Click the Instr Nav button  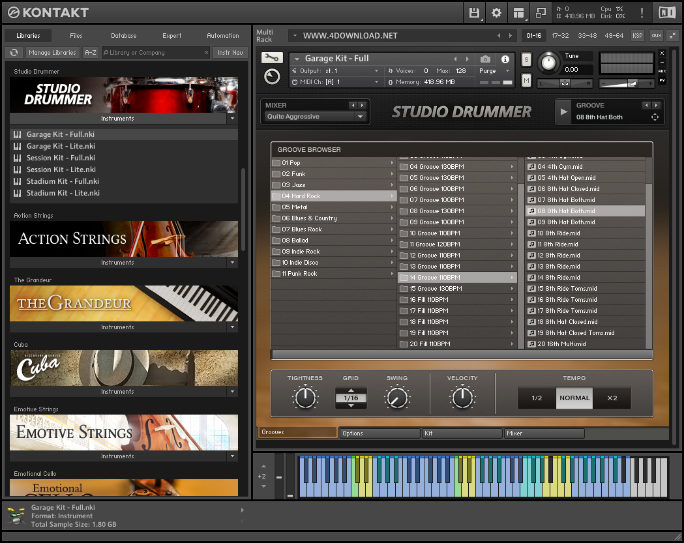point(230,52)
